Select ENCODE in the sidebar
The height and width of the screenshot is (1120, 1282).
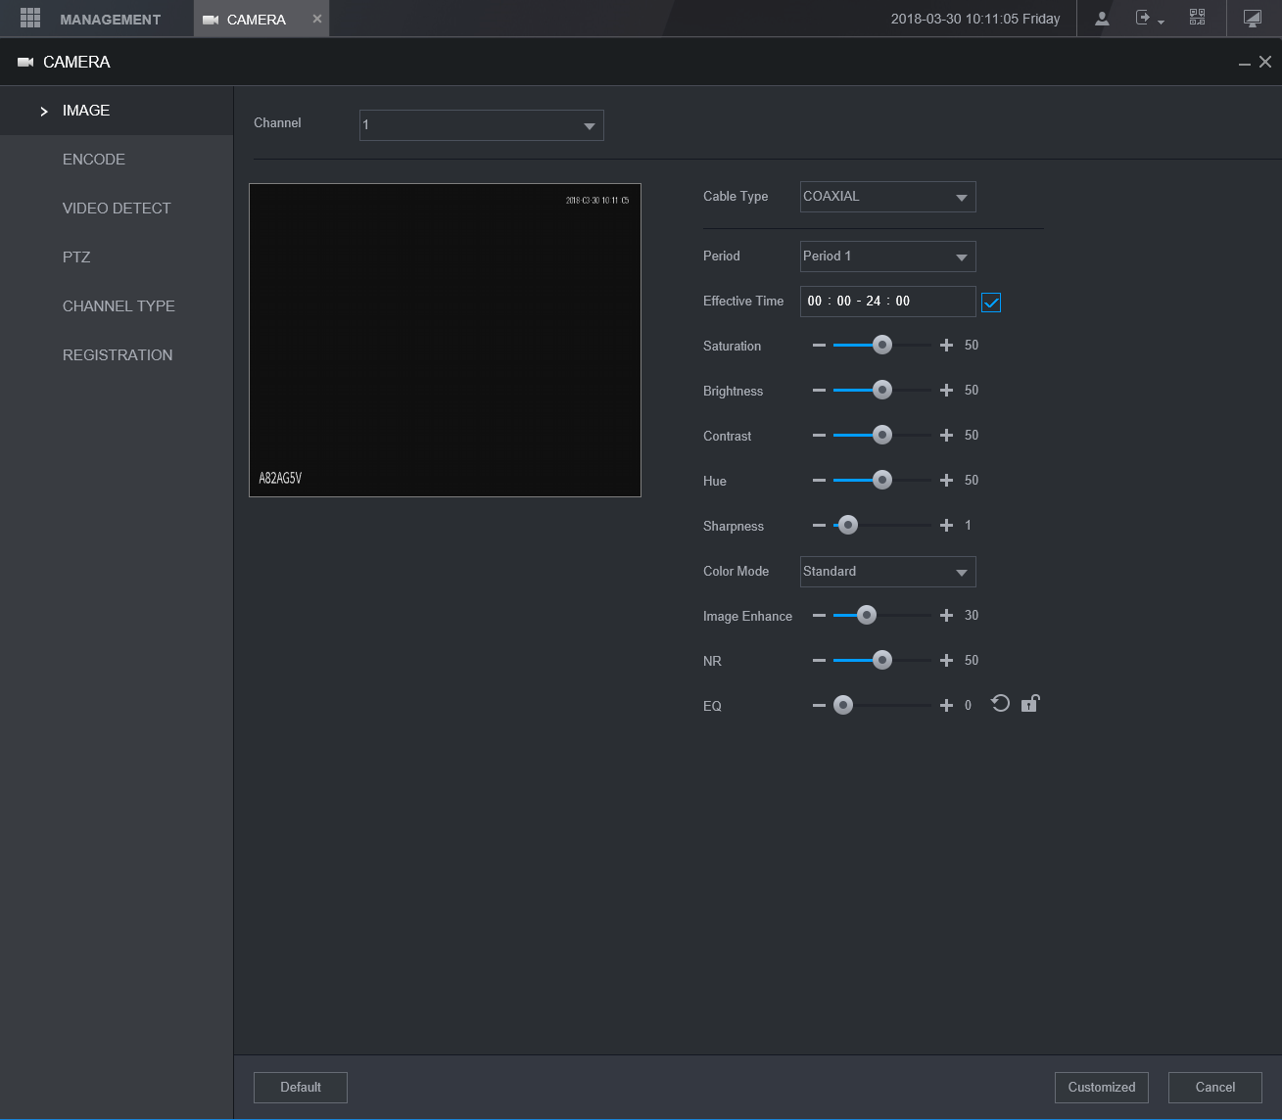[x=94, y=160]
